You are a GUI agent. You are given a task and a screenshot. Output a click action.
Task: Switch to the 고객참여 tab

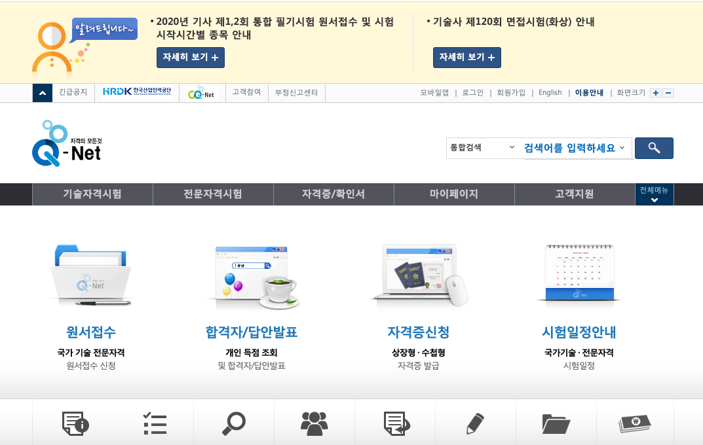click(246, 93)
